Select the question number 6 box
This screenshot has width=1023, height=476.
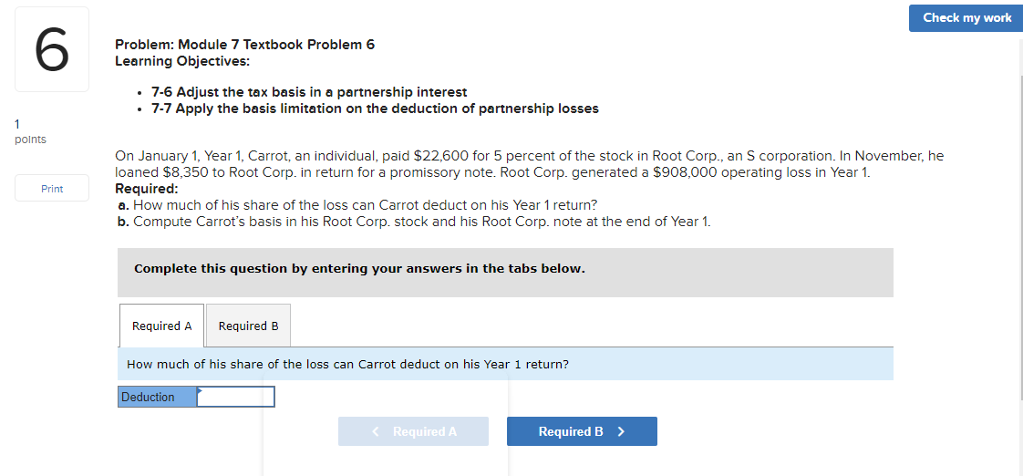[x=52, y=49]
